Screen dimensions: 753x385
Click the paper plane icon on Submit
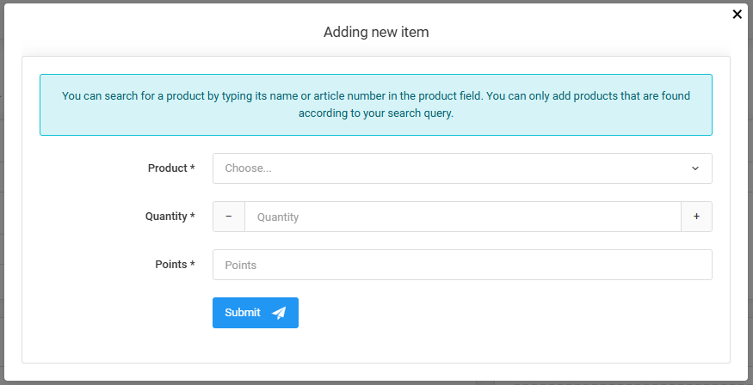click(279, 313)
